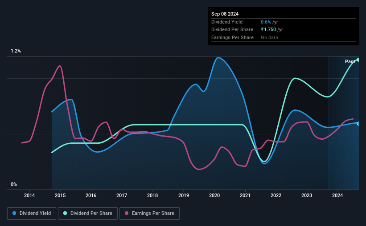Click the 0.6% Dividend Yield tooltip value
Image resolution: width=366 pixels, height=226 pixels.
click(266, 22)
